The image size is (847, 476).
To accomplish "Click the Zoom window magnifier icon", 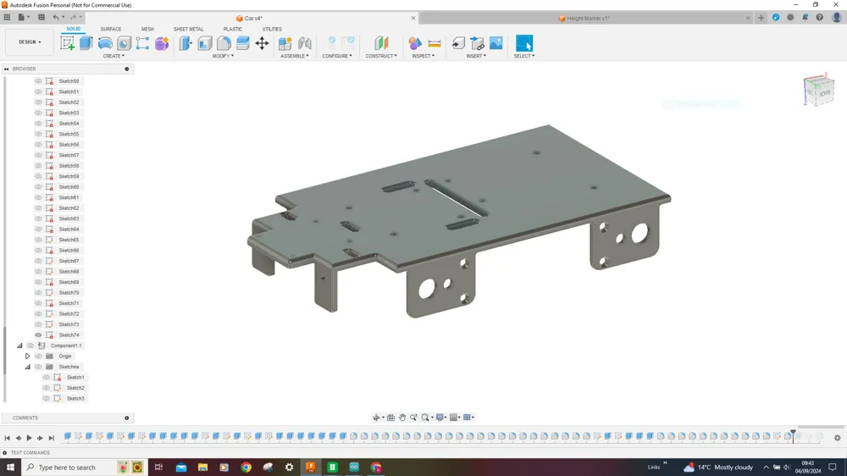I will click(x=426, y=417).
